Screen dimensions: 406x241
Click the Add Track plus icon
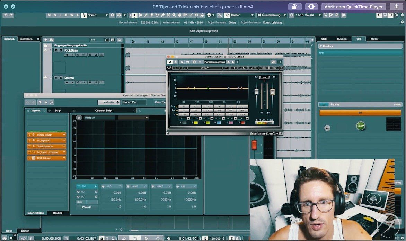point(46,40)
